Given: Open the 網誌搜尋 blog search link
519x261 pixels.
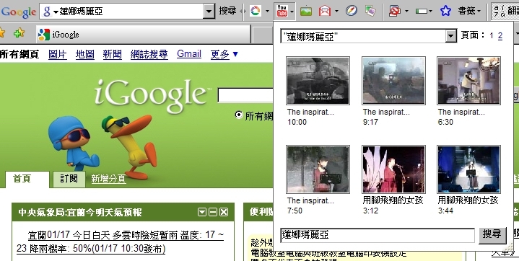Looking at the screenshot, I should pyautogui.click(x=149, y=54).
